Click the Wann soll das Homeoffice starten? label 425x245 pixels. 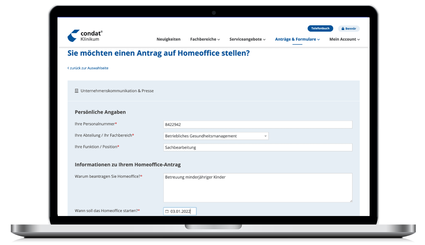tap(107, 211)
